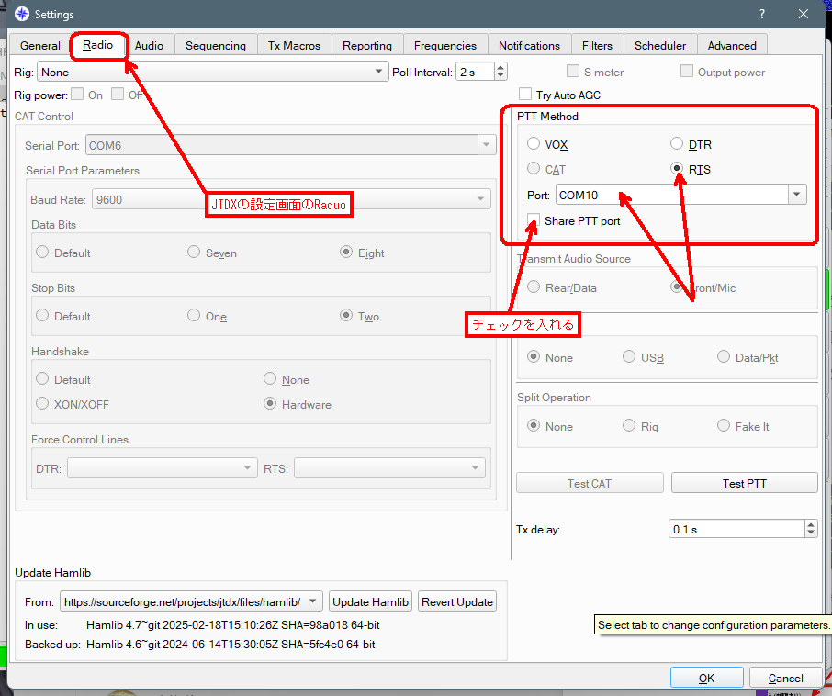This screenshot has height=696, width=832.
Task: Confirm settings with the OK button
Action: (x=706, y=678)
